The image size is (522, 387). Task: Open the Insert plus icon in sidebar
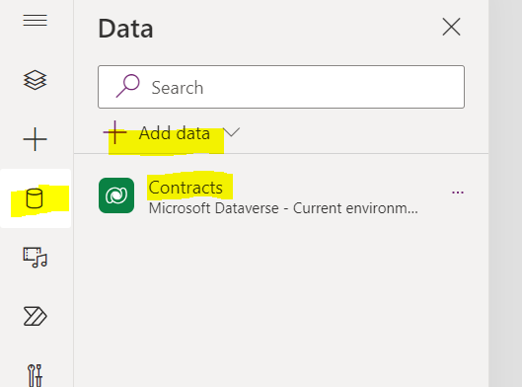click(x=35, y=139)
